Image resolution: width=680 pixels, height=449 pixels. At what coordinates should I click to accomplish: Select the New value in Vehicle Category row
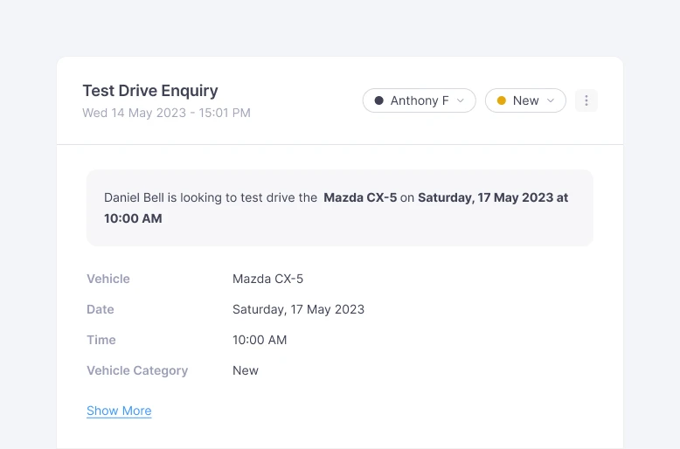(x=246, y=370)
